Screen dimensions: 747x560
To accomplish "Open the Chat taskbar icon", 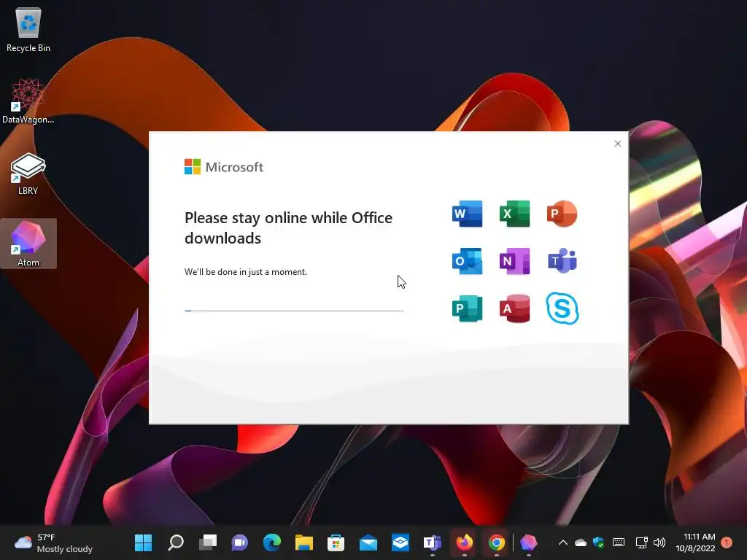I will 239,542.
